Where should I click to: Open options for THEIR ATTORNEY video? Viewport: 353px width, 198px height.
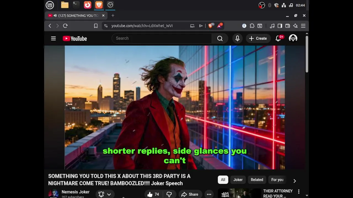(x=299, y=191)
